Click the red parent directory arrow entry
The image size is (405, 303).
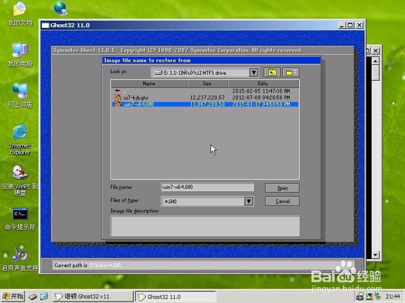click(117, 91)
